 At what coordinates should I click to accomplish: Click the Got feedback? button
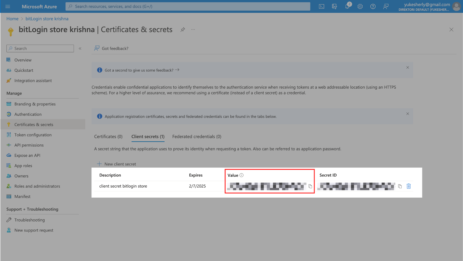tap(111, 48)
